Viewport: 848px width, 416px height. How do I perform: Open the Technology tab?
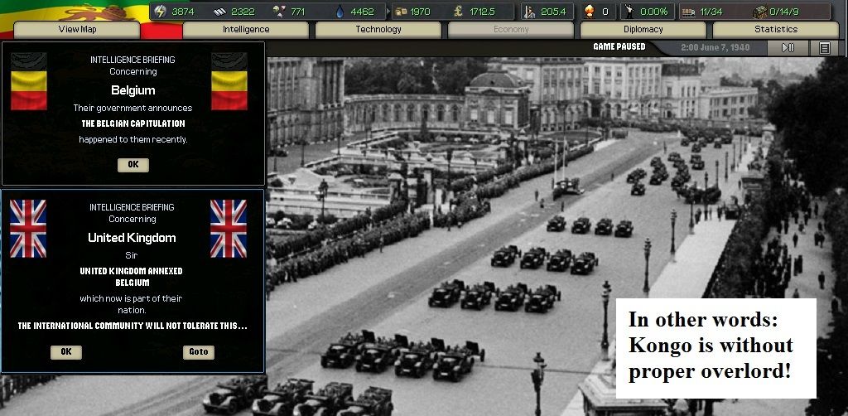coord(378,30)
